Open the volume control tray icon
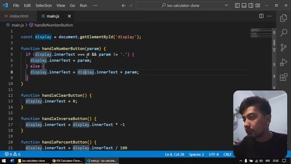The image size is (291, 164). (261, 161)
